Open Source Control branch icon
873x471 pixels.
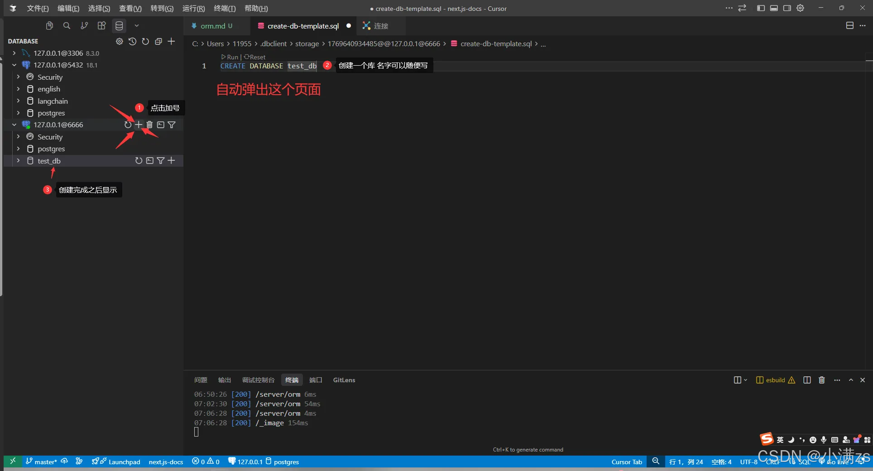tap(84, 26)
